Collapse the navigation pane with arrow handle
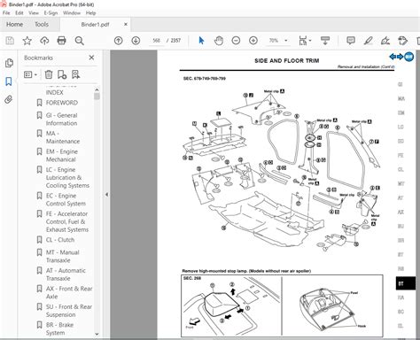 [x=106, y=195]
